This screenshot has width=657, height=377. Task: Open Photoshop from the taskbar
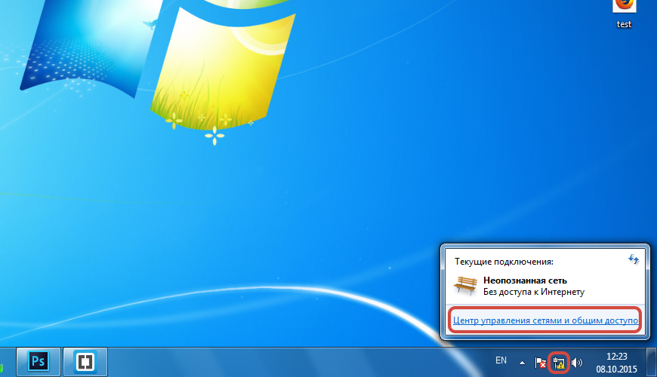click(x=39, y=361)
